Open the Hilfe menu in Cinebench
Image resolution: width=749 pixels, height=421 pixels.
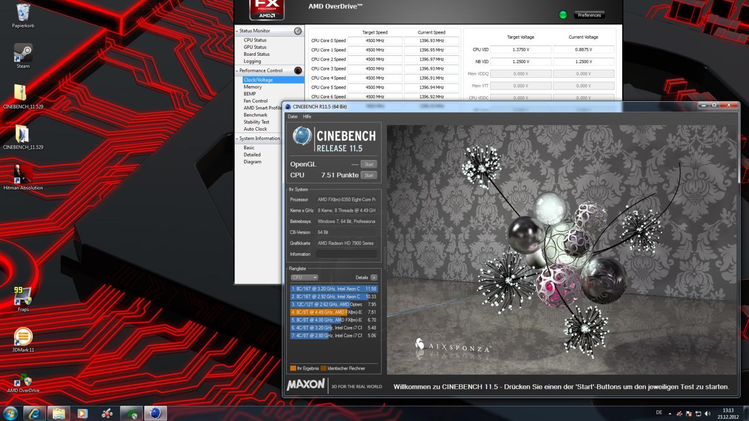tap(307, 117)
